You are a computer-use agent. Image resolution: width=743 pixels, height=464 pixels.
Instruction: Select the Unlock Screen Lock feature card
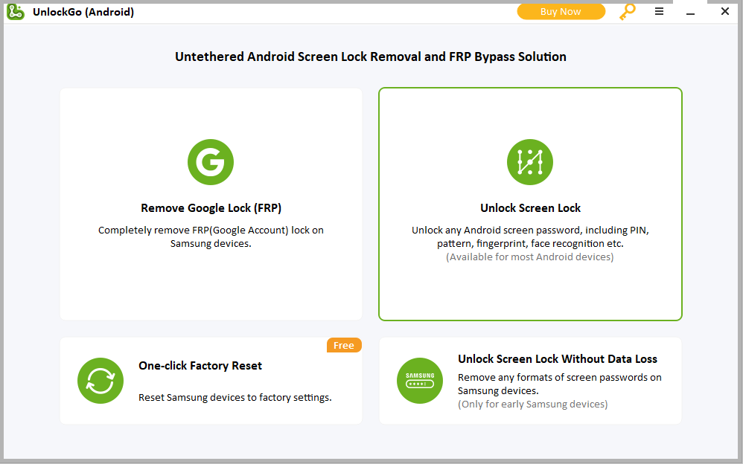tap(530, 204)
